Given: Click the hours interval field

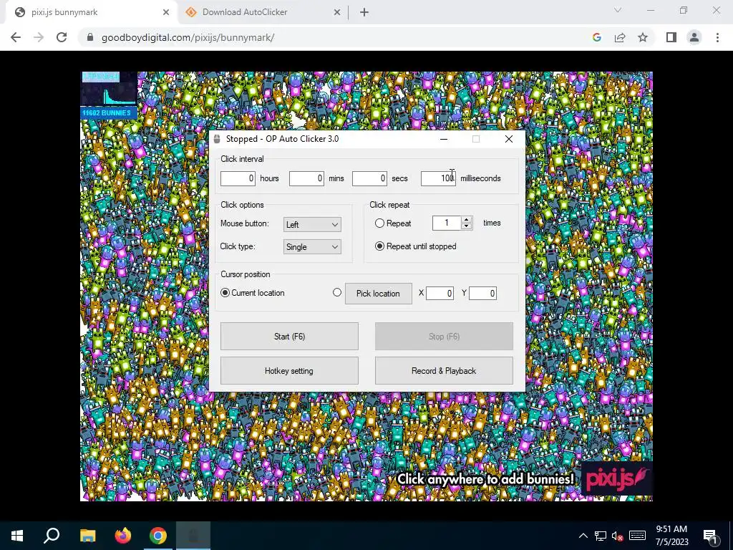Looking at the screenshot, I should pos(238,178).
